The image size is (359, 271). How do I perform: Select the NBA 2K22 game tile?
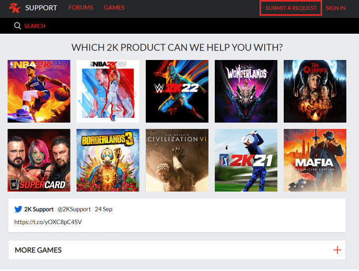(108, 92)
